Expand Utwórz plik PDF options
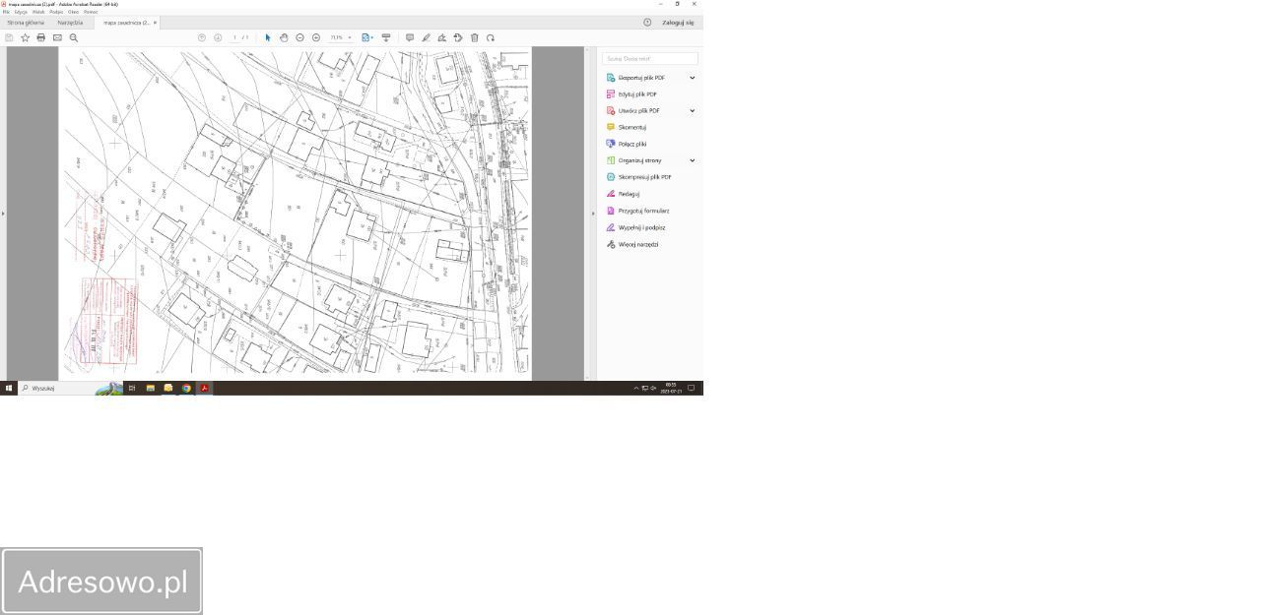The height and width of the screenshot is (615, 1261). (692, 110)
